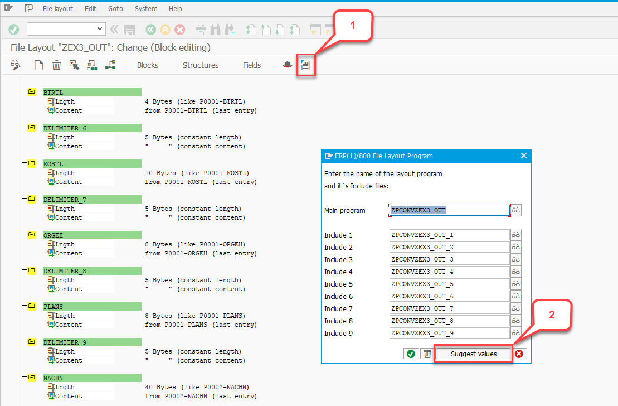Collapse the BTRTL folder node
The width and height of the screenshot is (618, 406).
click(x=32, y=92)
